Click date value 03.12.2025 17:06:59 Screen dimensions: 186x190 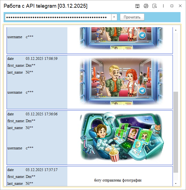point(42,59)
